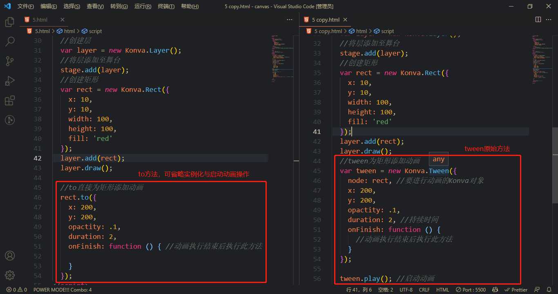The image size is (558, 294).
Task: Click duration: 2, in the left editor
Action: (93, 236)
